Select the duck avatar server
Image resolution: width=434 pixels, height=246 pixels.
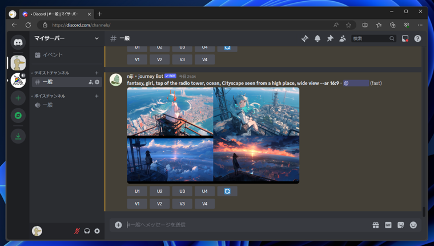click(18, 63)
